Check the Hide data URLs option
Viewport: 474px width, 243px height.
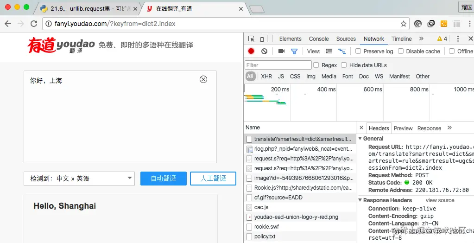[344, 65]
